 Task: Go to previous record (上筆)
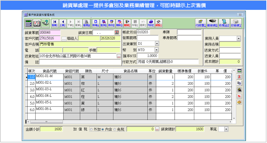pyautogui.click(x=63, y=23)
